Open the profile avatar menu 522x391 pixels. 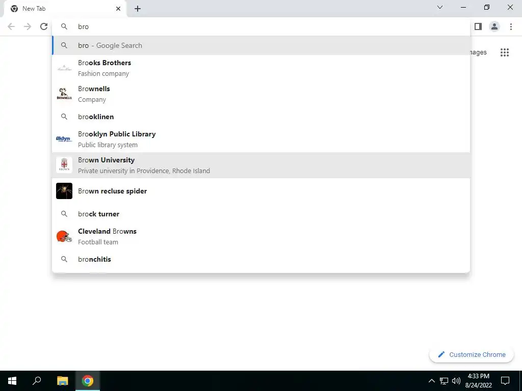494,26
